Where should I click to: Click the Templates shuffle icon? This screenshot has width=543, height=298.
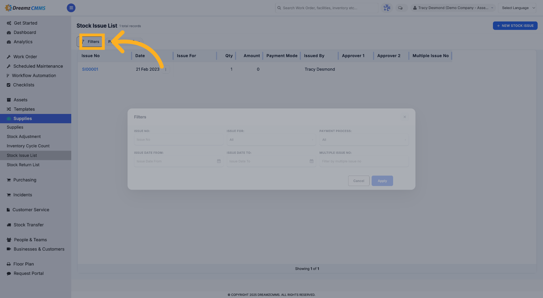(9, 109)
